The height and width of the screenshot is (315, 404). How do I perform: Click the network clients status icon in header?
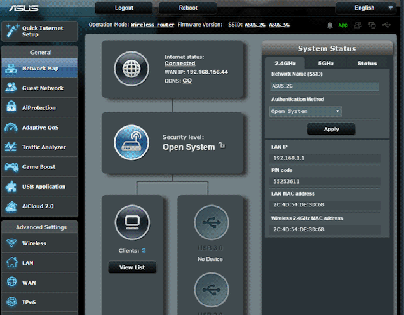372,25
